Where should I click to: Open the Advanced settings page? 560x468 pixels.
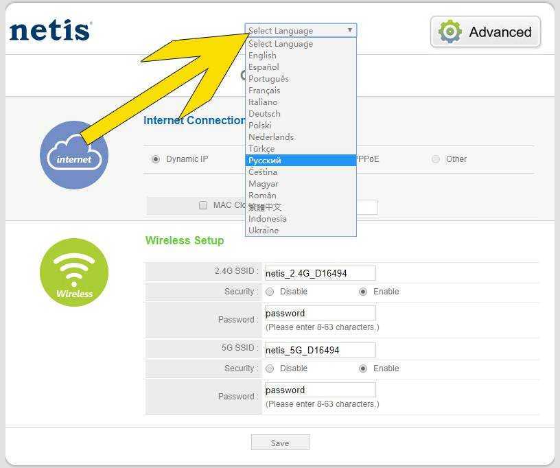[x=486, y=32]
